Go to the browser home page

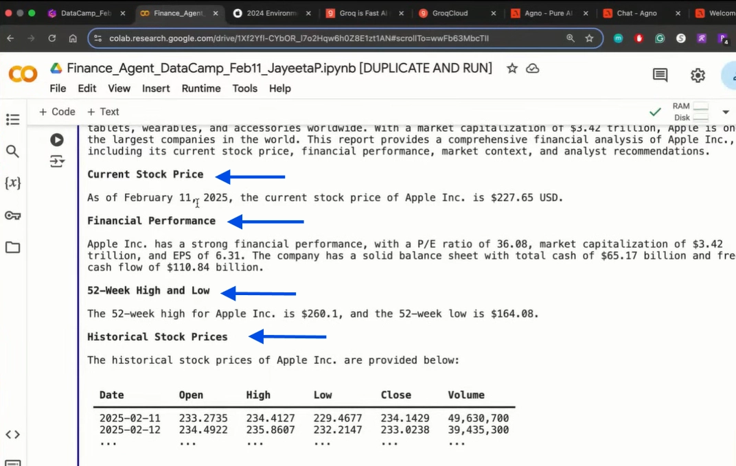pos(73,38)
